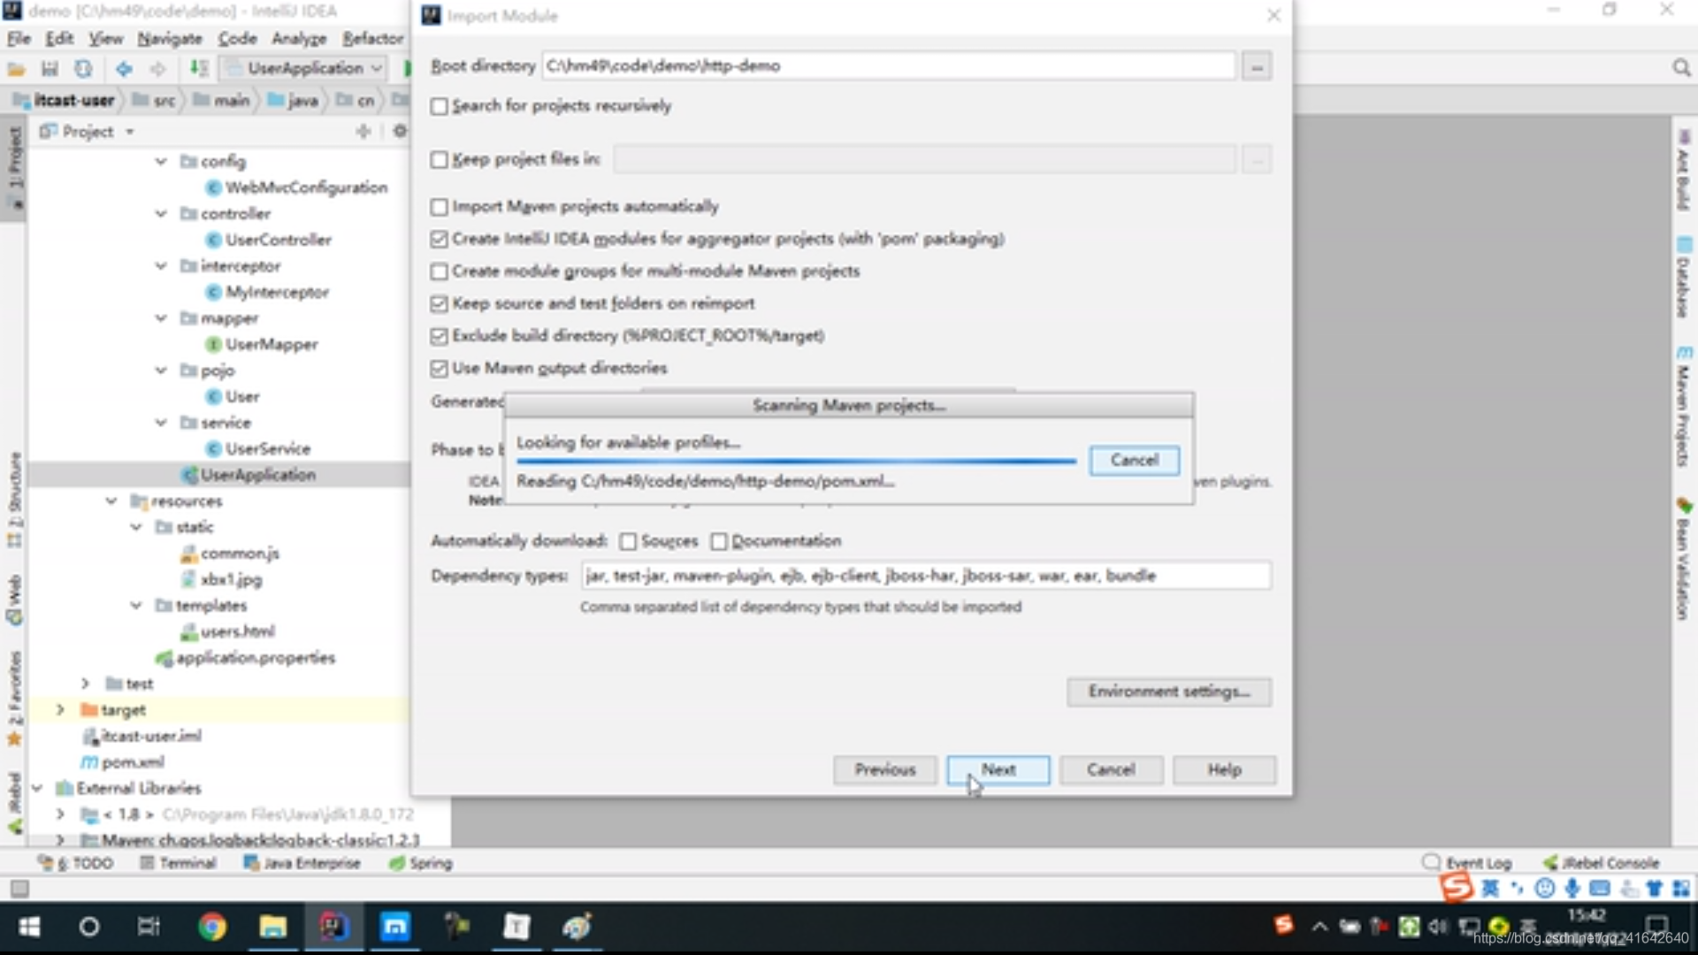Open the Web tool window
This screenshot has height=955, width=1698.
tap(14, 600)
